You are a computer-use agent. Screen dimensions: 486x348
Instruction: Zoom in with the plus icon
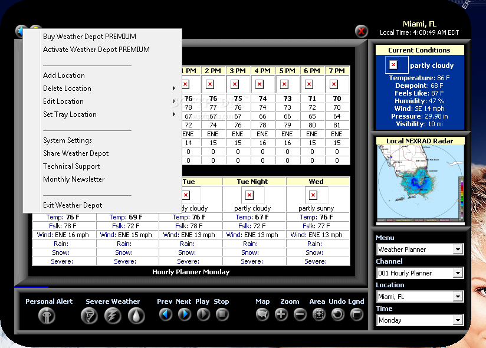[x=281, y=314]
